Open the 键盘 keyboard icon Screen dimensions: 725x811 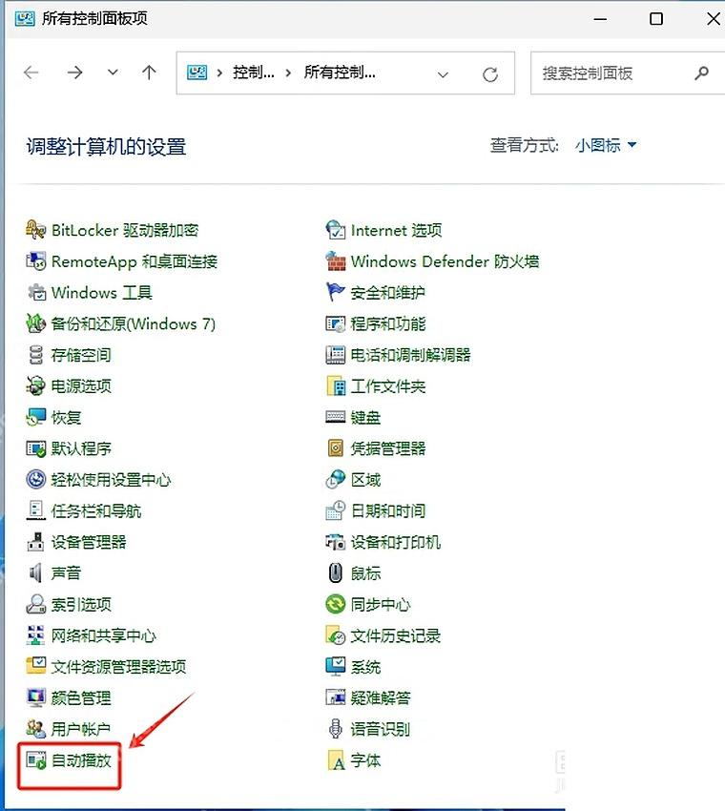335,417
